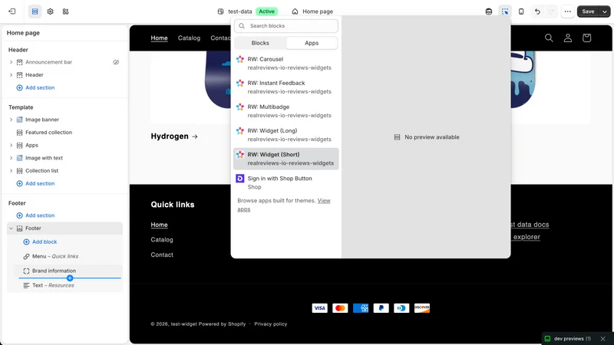Image resolution: width=614 pixels, height=345 pixels.
Task: Click the theme icon beside test-data
Action: coord(220,11)
